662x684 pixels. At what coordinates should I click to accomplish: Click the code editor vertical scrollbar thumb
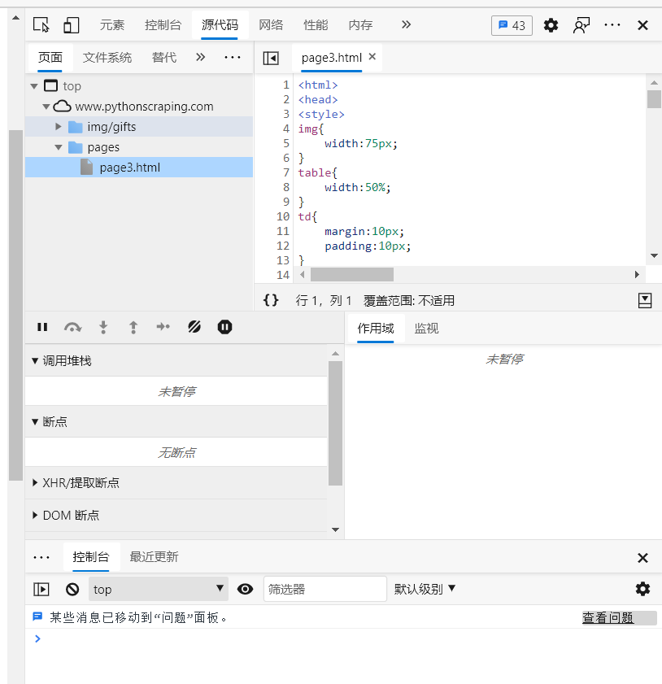point(654,99)
